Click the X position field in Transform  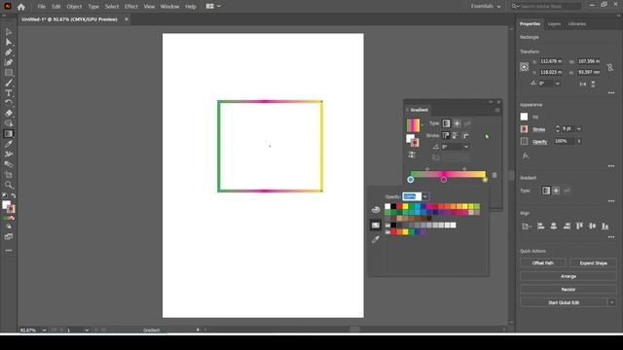551,61
